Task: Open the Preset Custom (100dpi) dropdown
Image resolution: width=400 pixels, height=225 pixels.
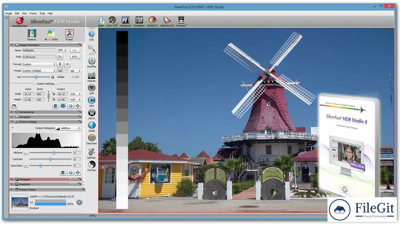Action: [39, 71]
